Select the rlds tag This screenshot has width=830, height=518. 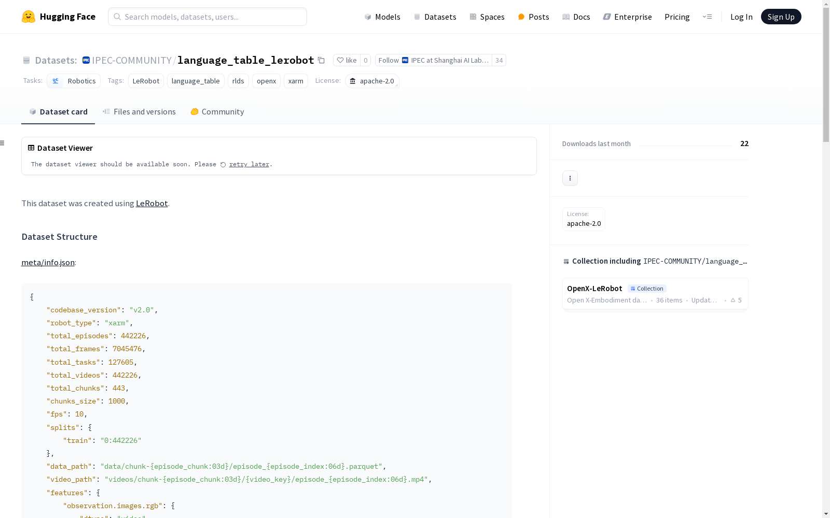pyautogui.click(x=238, y=81)
